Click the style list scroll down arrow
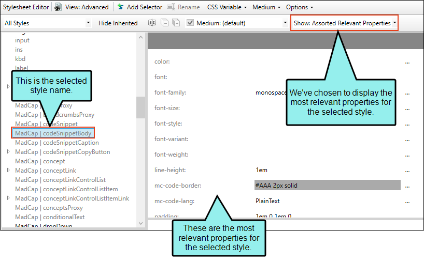This screenshot has width=424, height=261. pos(140,223)
